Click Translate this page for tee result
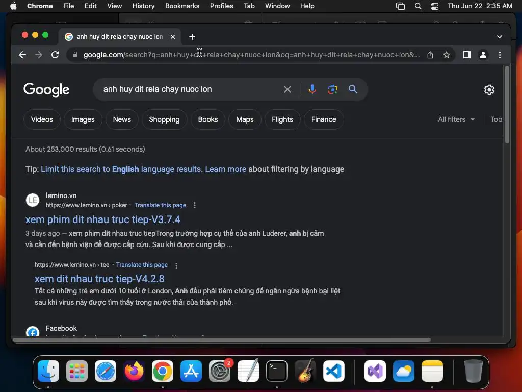Screen dimensions: 522x392 142,265
